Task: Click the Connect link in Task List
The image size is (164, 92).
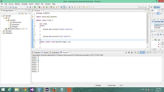Action: pyautogui.click(x=157, y=24)
